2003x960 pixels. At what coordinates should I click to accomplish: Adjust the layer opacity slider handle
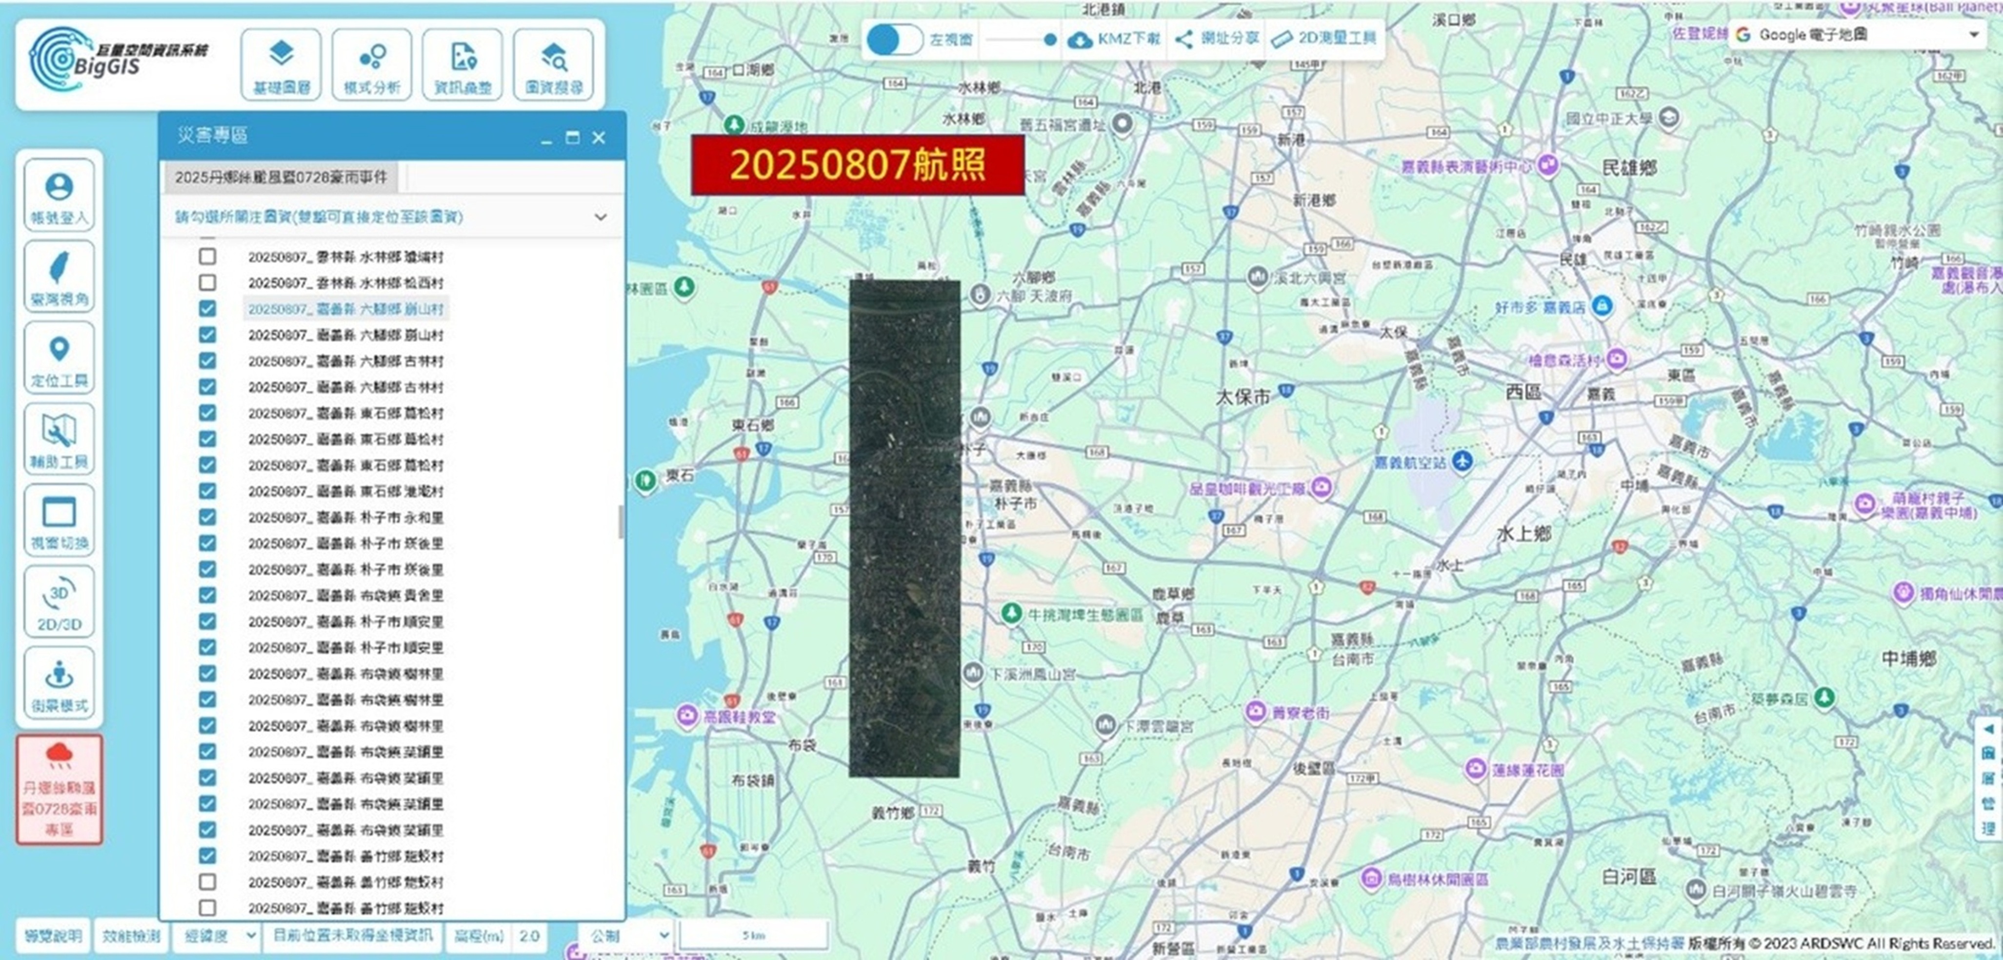click(x=1050, y=39)
